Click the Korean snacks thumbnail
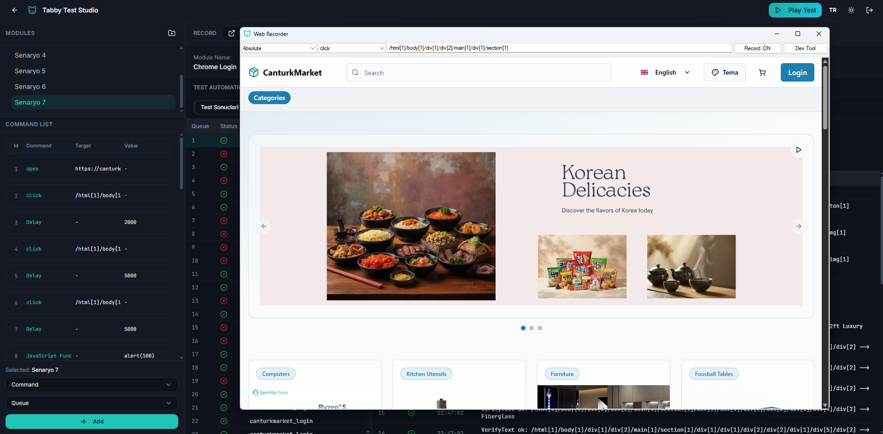Viewport: 883px width, 434px height. click(x=582, y=266)
